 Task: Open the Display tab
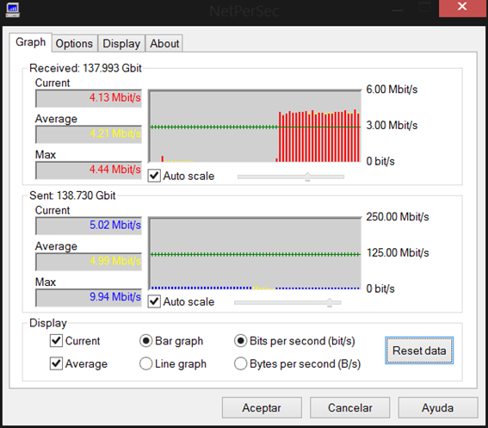121,44
